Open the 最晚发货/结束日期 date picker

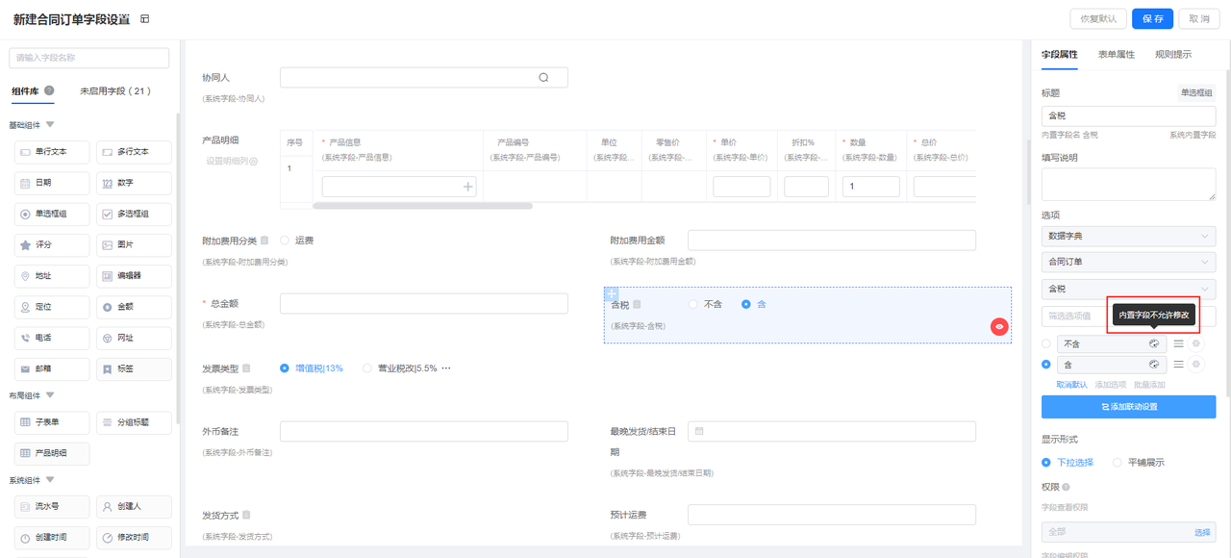click(832, 431)
